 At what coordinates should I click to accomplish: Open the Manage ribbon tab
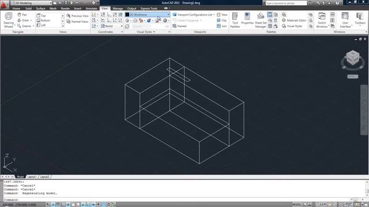[x=118, y=8]
